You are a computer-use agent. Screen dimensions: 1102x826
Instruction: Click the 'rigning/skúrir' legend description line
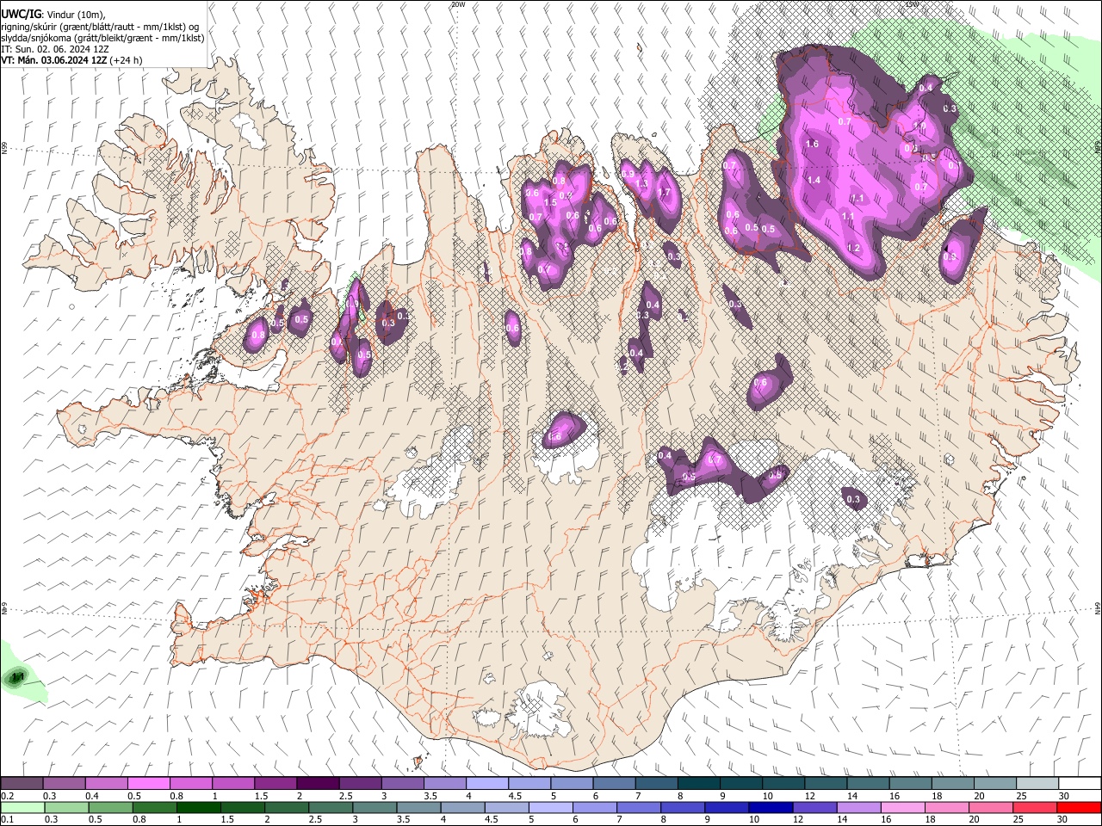point(100,26)
